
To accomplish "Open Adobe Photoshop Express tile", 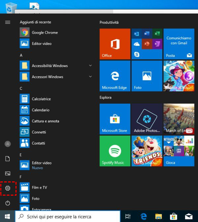I will click(x=147, y=119).
